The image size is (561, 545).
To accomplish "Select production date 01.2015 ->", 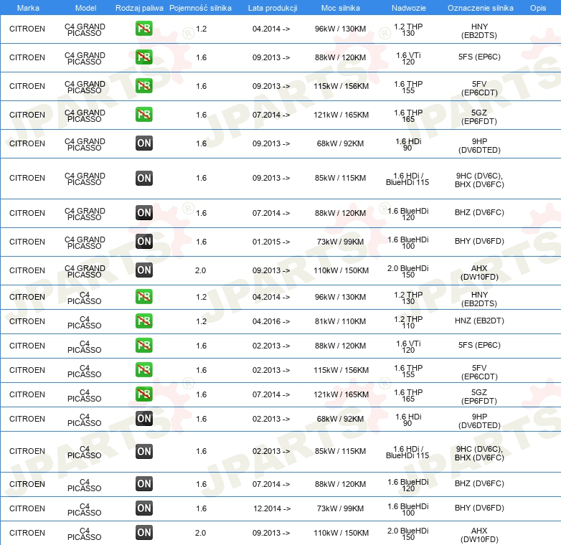I will 271,242.
